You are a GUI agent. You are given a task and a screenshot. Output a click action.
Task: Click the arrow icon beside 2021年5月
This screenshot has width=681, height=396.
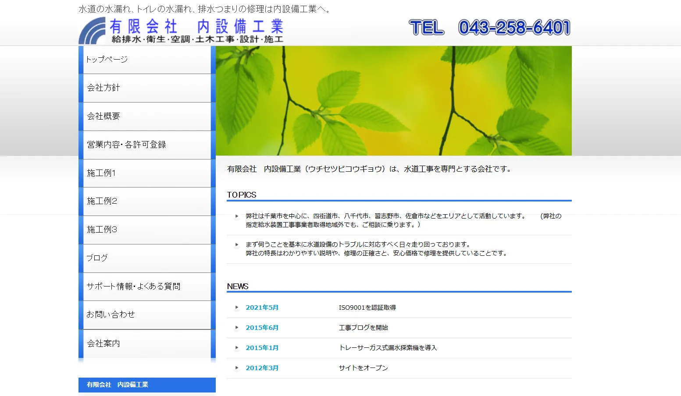pyautogui.click(x=237, y=308)
